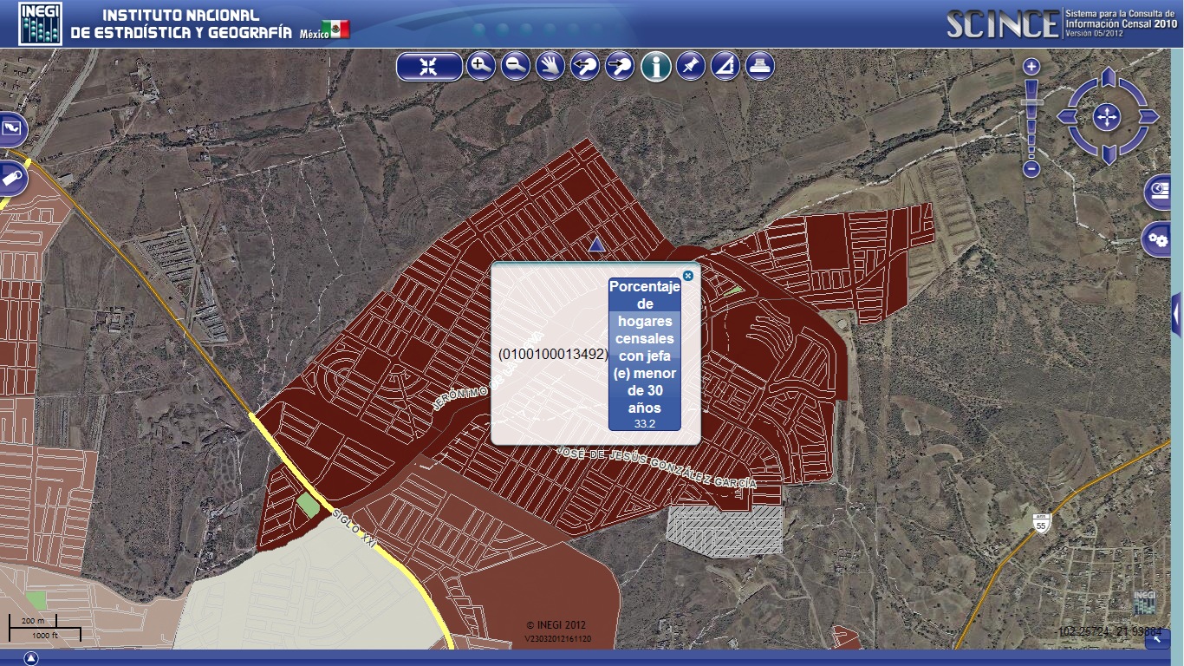1184x666 pixels.
Task: Select the zoom in magnifier tool
Action: tap(481, 66)
